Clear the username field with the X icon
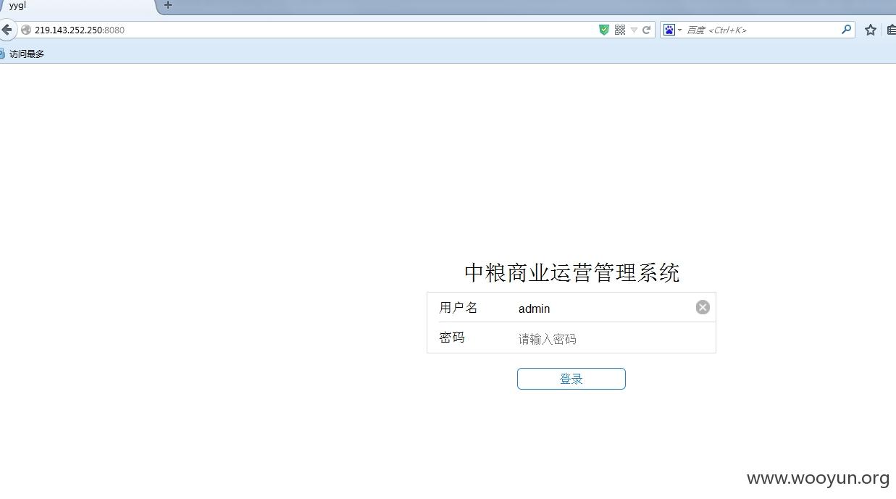This screenshot has height=499, width=896. tap(703, 307)
